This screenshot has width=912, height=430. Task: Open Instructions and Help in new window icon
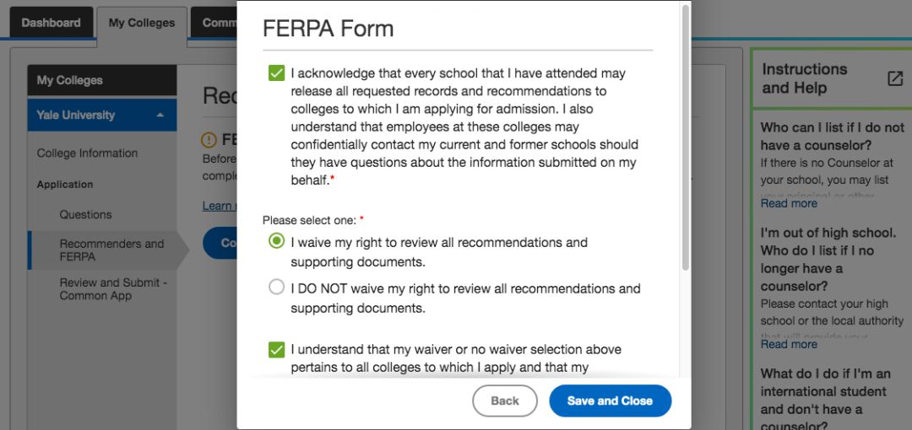[895, 79]
